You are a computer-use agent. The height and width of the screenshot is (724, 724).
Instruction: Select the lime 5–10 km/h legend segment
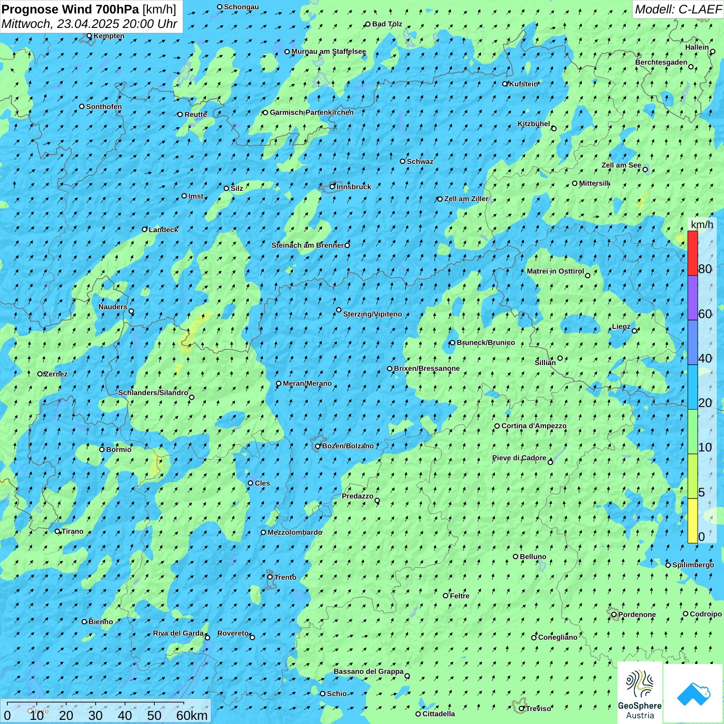(692, 476)
